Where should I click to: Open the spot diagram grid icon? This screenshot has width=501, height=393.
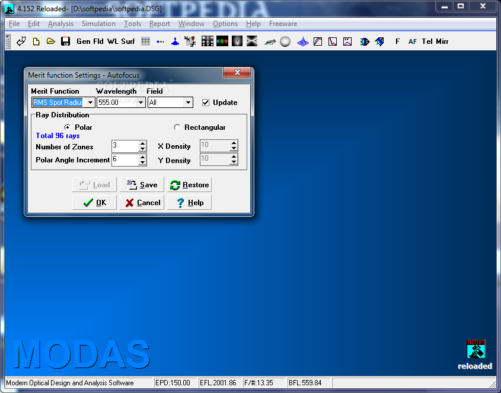coord(208,41)
